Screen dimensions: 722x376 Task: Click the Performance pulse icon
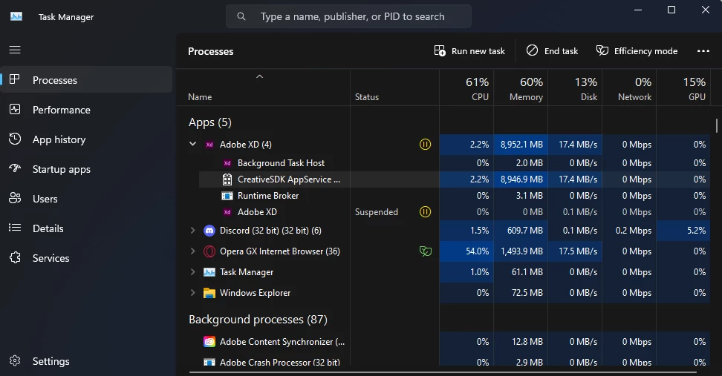coord(15,110)
